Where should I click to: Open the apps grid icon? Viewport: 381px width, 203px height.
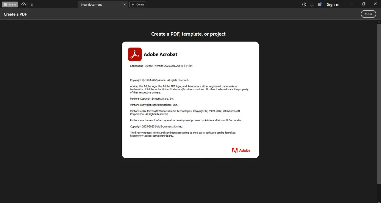coord(320,4)
